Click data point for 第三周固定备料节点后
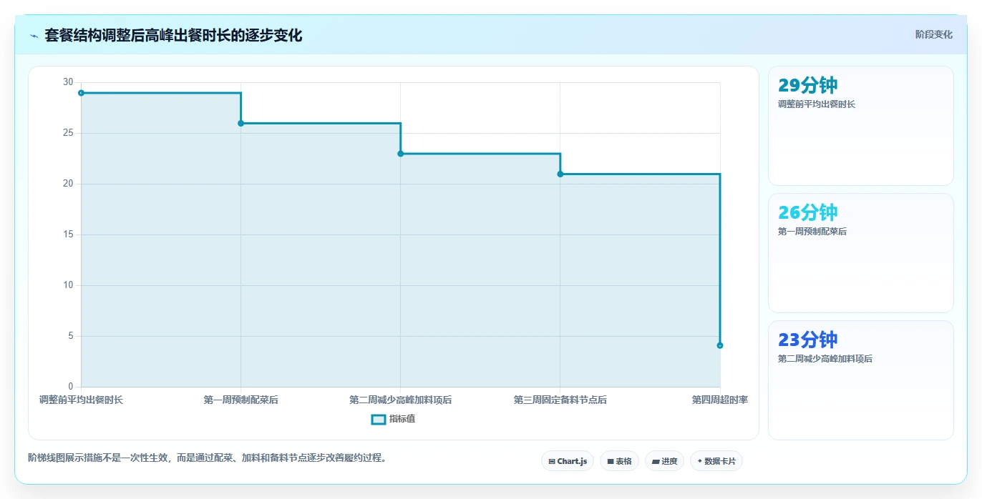This screenshot has width=982, height=499. (x=560, y=174)
